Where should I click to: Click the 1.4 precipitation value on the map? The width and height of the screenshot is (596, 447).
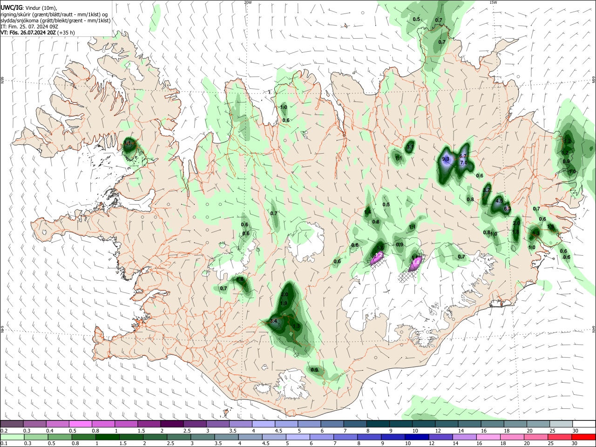point(367,212)
